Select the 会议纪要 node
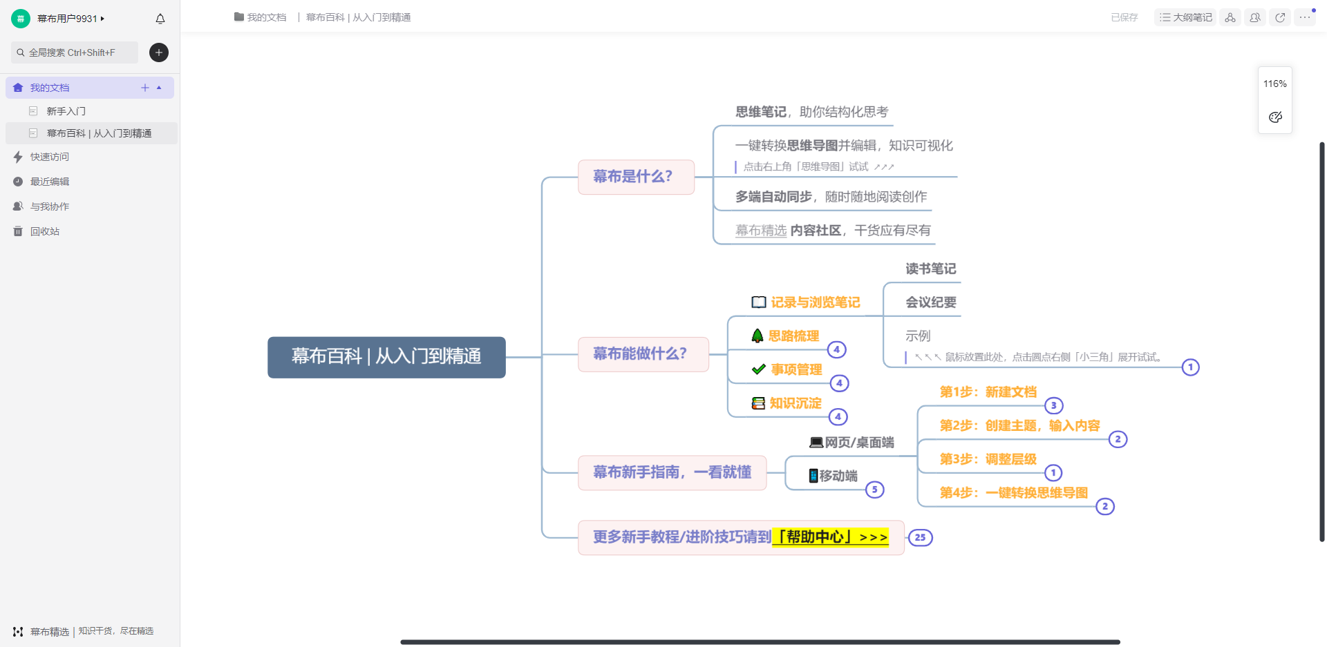The image size is (1327, 647). click(x=931, y=302)
